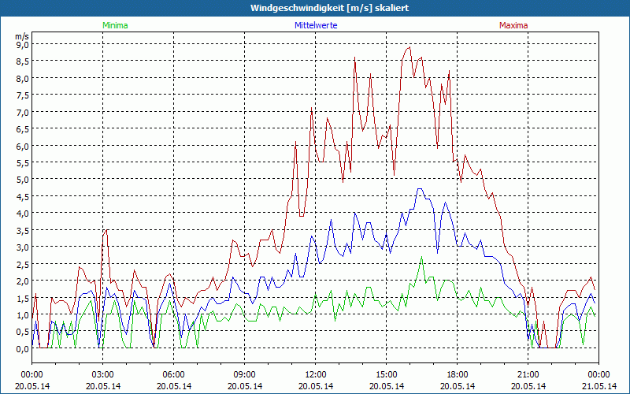Click the '2,0' y-axis value
630x394 pixels.
(x=23, y=281)
